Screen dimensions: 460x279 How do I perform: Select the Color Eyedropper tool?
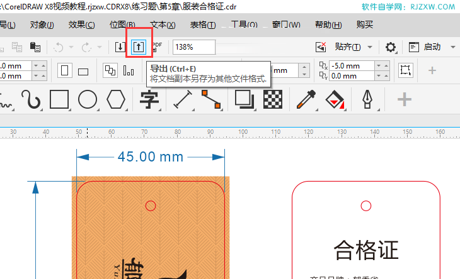(x=306, y=99)
